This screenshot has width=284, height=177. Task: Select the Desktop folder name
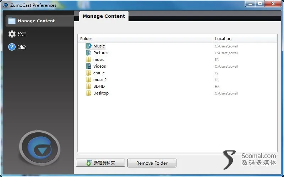pyautogui.click(x=101, y=93)
